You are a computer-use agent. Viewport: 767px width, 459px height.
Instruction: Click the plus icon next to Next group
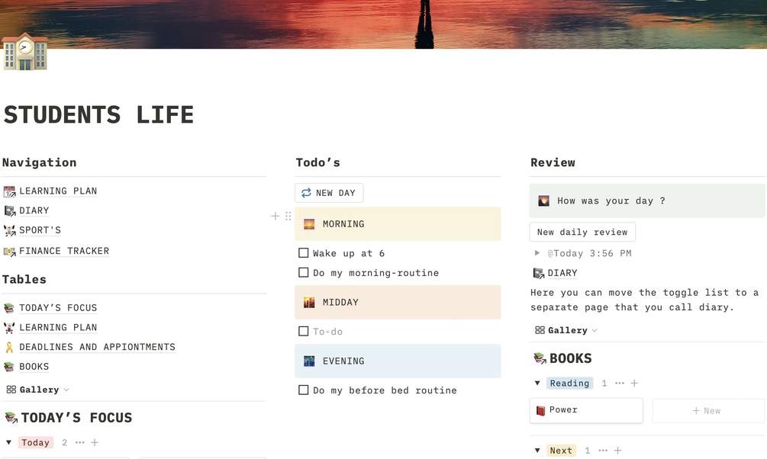point(617,451)
